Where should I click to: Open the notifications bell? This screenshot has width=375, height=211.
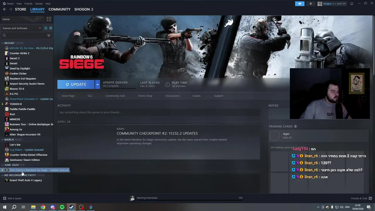tap(311, 4)
